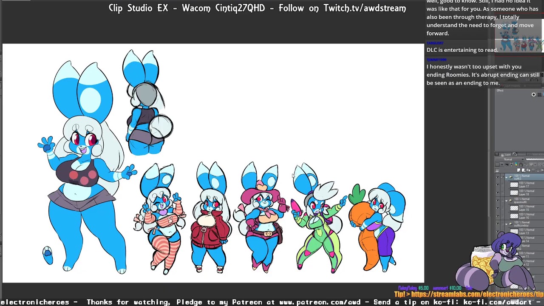The width and height of the screenshot is (544, 306).
Task: Collapse the outfit3 layer folder
Action: 507,178
